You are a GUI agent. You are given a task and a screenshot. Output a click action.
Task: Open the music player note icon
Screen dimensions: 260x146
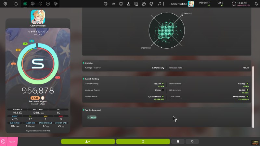tap(159, 4)
